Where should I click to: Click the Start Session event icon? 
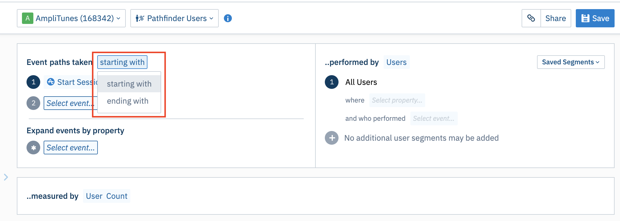click(x=51, y=82)
